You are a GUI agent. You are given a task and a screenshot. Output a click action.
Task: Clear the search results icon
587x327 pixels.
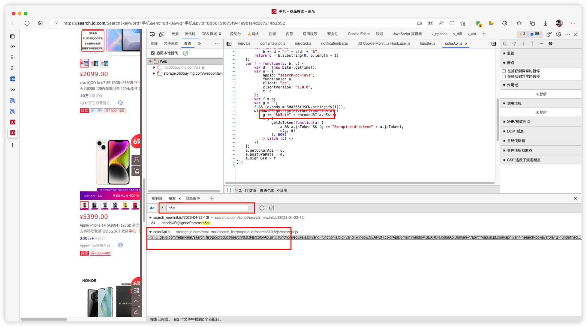coord(272,208)
